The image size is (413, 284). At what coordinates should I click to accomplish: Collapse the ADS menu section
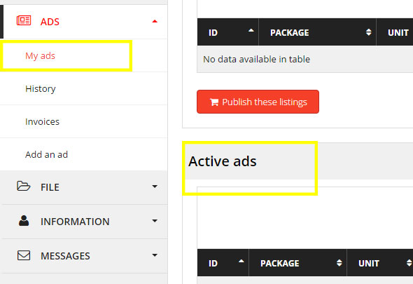(155, 21)
